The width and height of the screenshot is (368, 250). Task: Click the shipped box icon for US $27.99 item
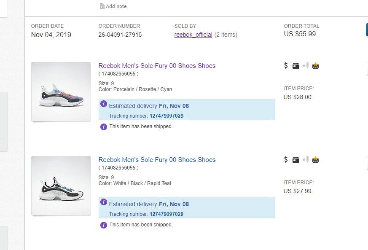click(x=296, y=160)
